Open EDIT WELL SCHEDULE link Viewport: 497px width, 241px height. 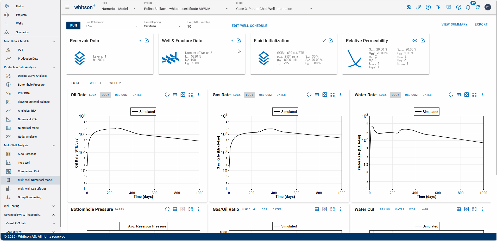(249, 26)
